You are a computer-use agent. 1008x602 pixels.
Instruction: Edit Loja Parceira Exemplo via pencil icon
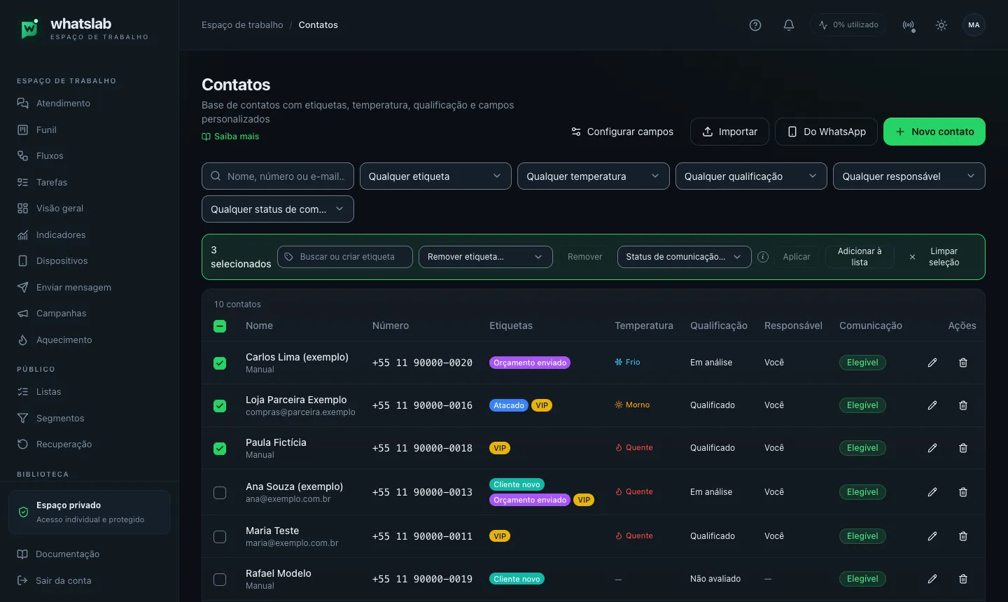pos(932,405)
